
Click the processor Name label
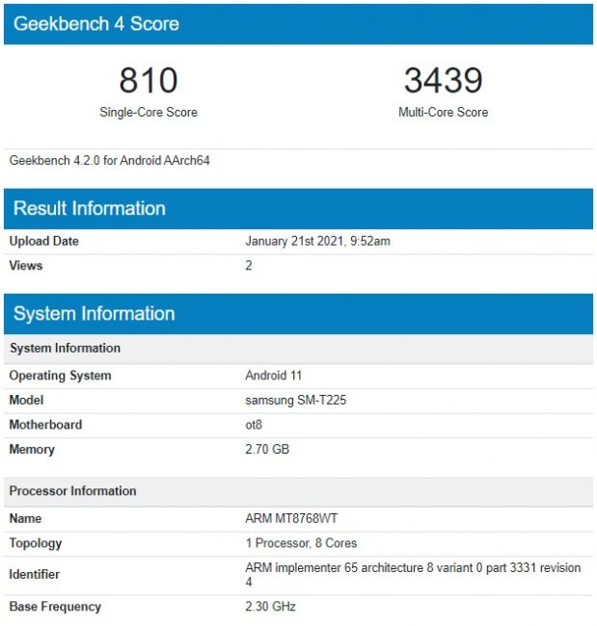click(26, 518)
